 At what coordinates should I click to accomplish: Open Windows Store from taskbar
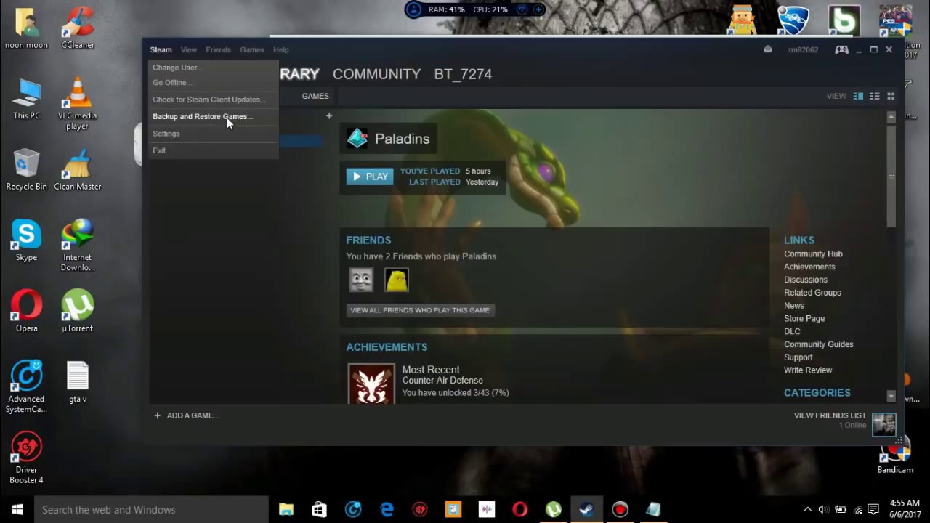(320, 509)
